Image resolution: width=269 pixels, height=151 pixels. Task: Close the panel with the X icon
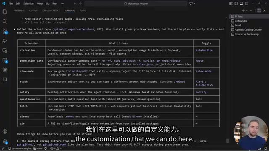point(264,10)
